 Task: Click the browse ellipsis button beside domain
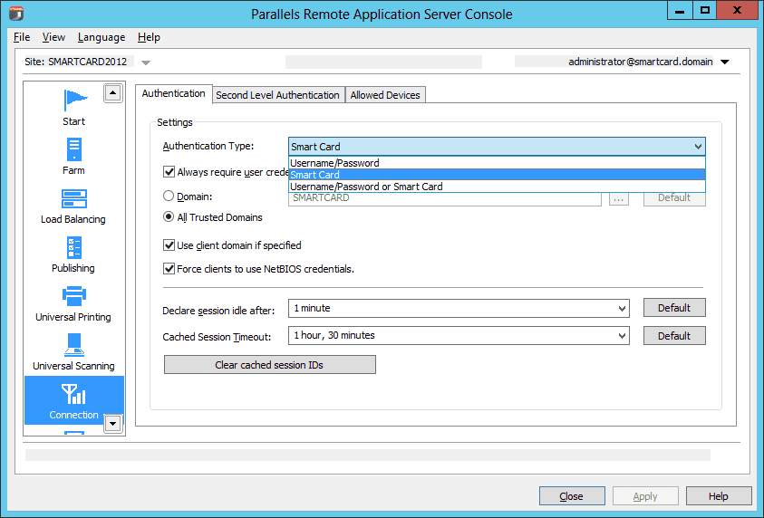point(618,198)
